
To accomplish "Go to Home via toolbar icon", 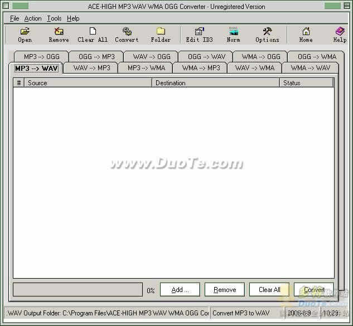I will [x=306, y=35].
